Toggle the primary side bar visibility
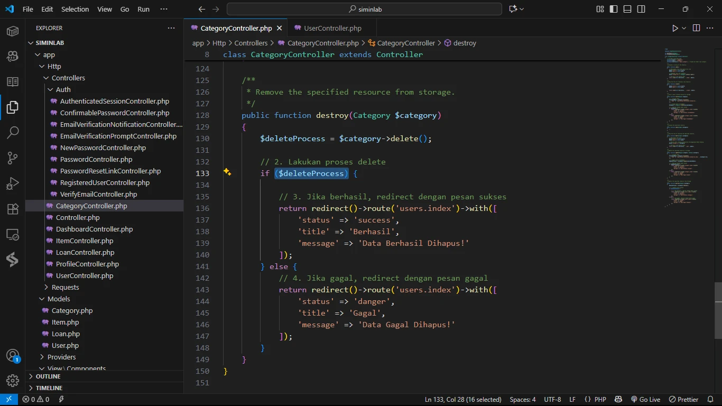Image resolution: width=722 pixels, height=406 pixels. 614,9
